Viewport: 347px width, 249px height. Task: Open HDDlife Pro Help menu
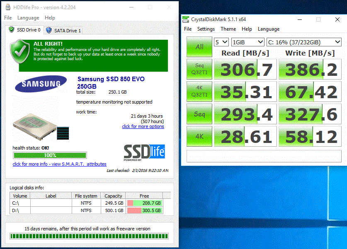click(50, 18)
